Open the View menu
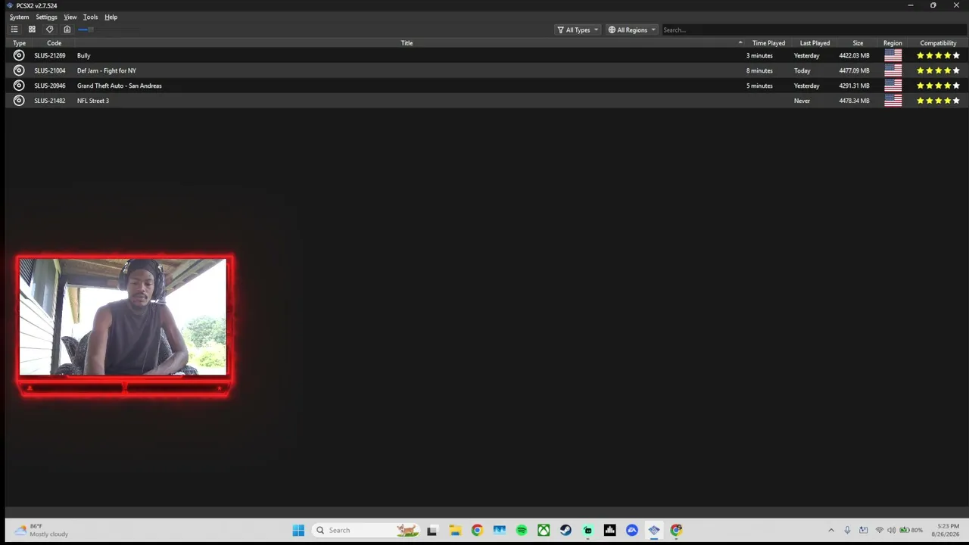This screenshot has height=545, width=969. point(70,17)
